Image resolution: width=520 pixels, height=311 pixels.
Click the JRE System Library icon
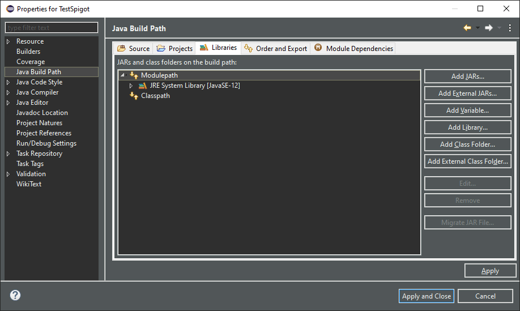pos(143,86)
